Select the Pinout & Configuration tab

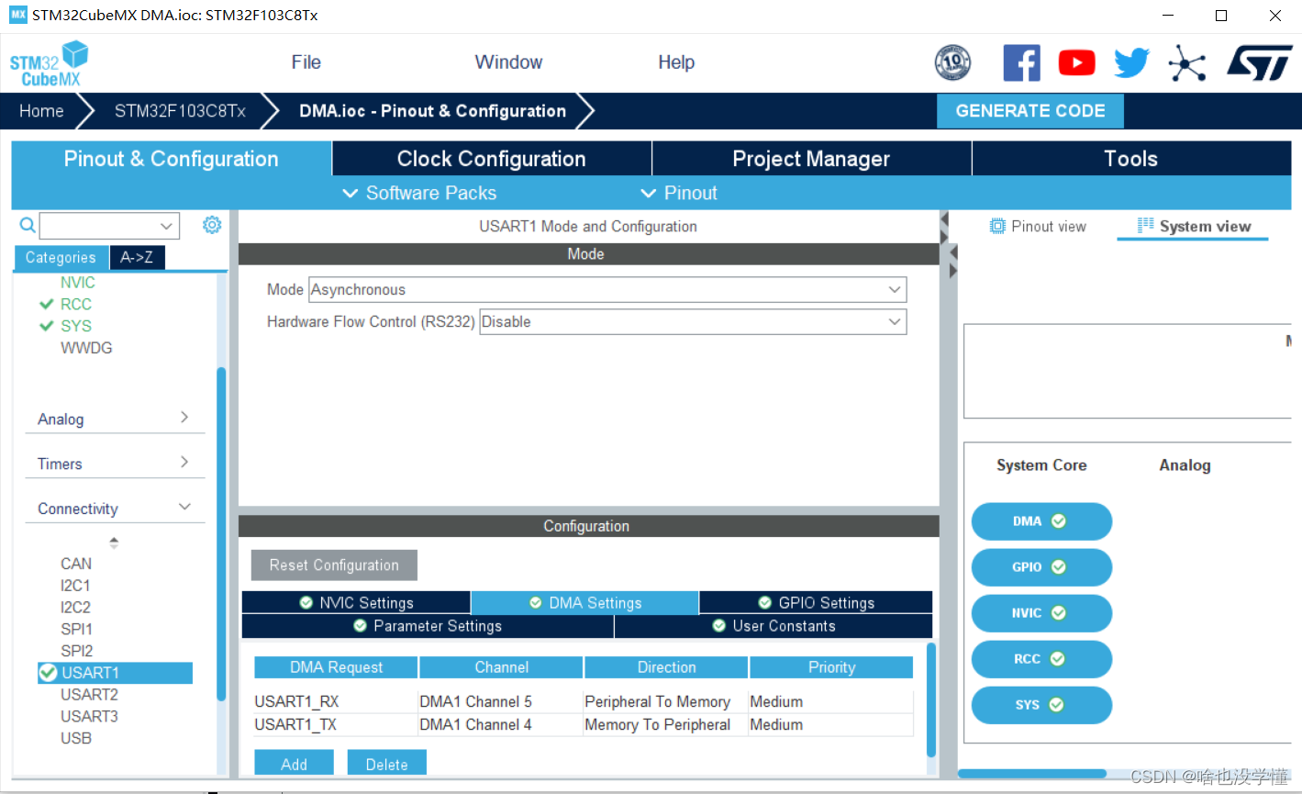171,159
